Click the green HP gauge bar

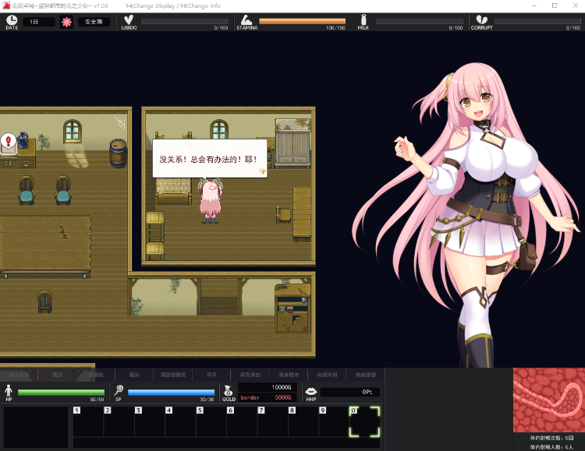[61, 392]
